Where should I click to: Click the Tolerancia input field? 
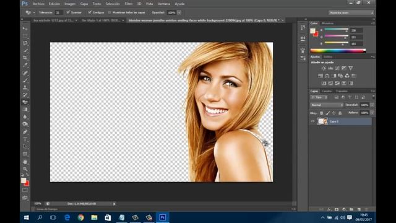pyautogui.click(x=59, y=12)
